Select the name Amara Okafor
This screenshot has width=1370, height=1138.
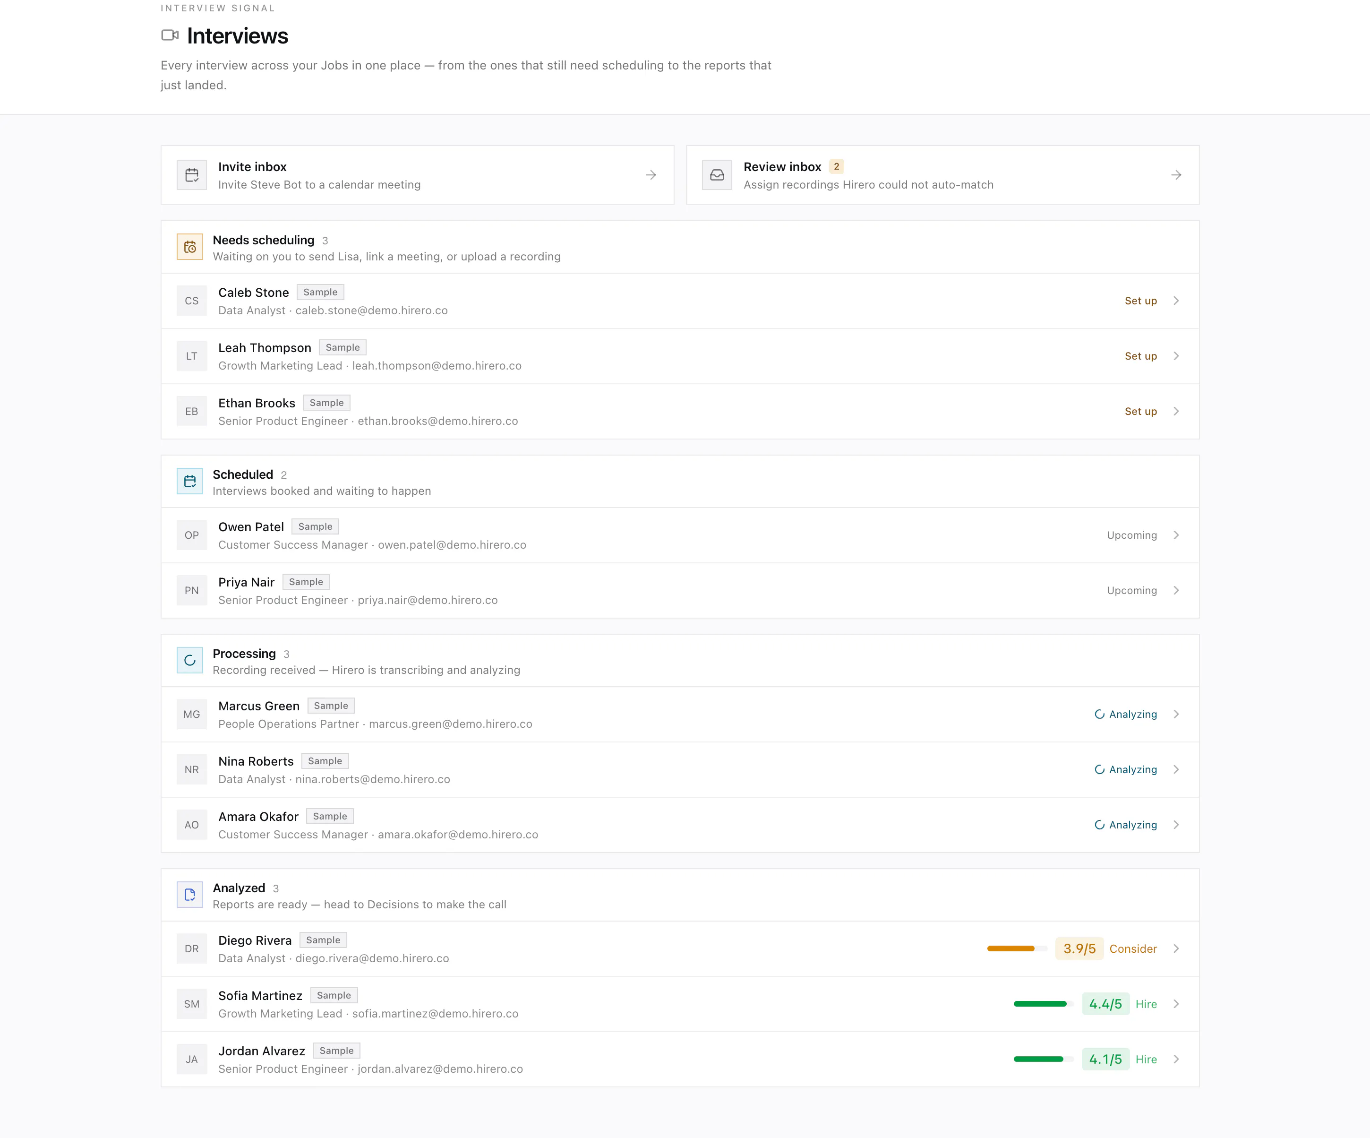(x=258, y=816)
